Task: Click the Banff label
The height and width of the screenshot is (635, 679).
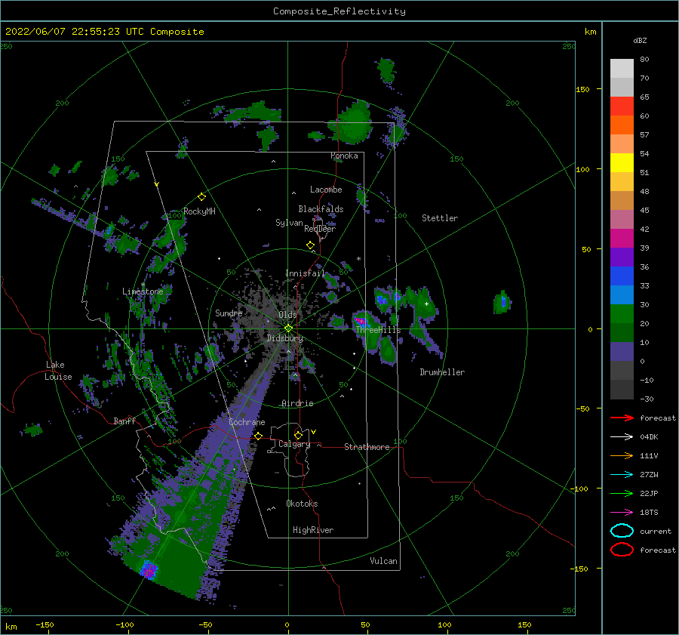Action: click(x=124, y=421)
